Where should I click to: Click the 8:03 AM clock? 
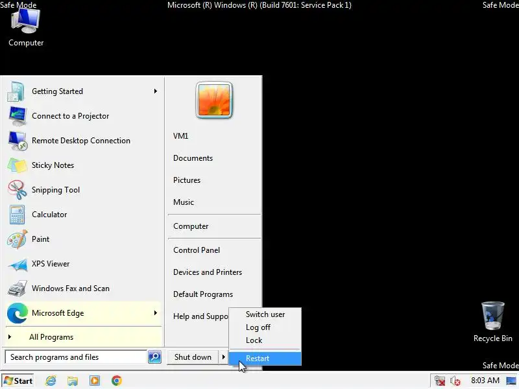[x=485, y=381]
